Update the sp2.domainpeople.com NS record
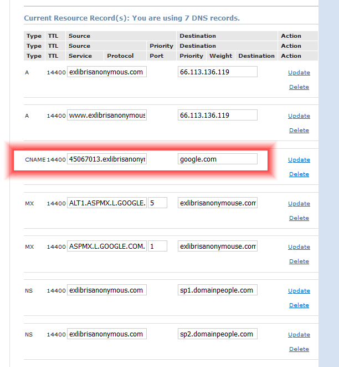 299,335
